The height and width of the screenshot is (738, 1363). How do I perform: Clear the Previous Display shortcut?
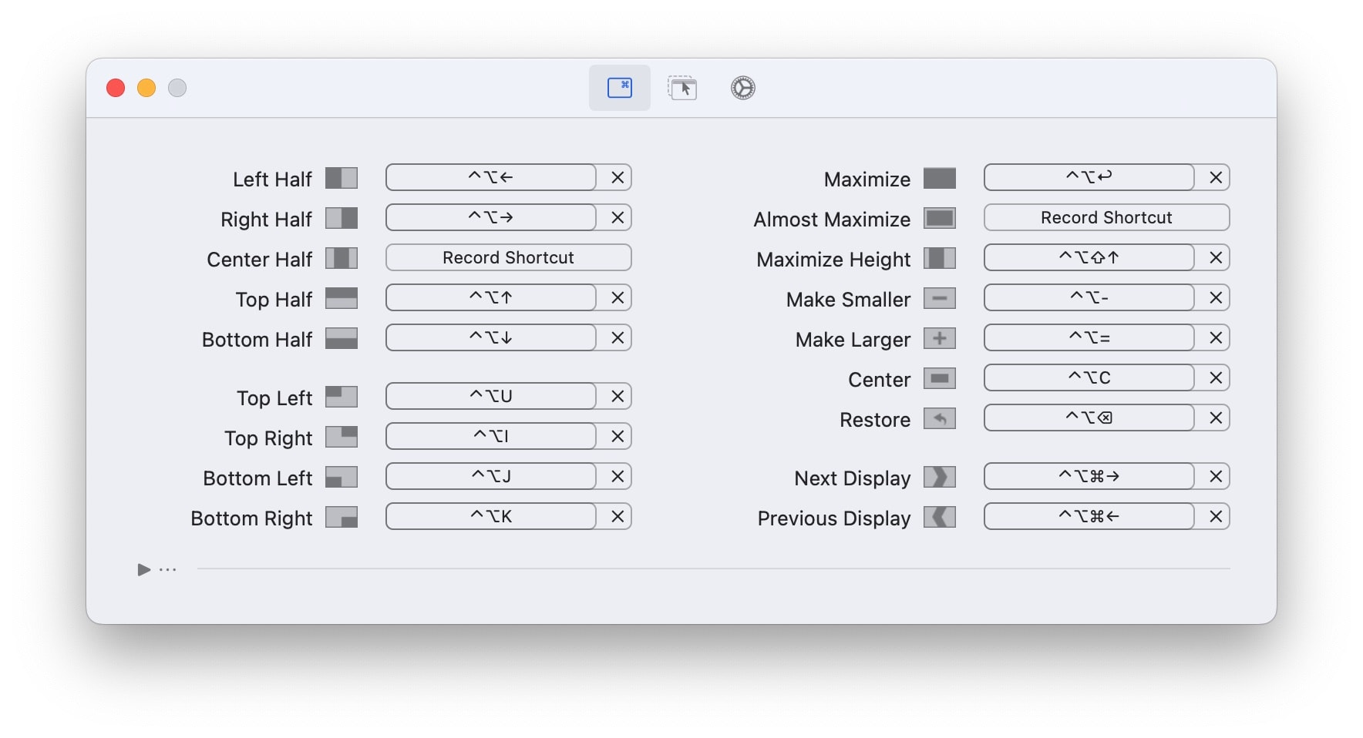pyautogui.click(x=1216, y=516)
